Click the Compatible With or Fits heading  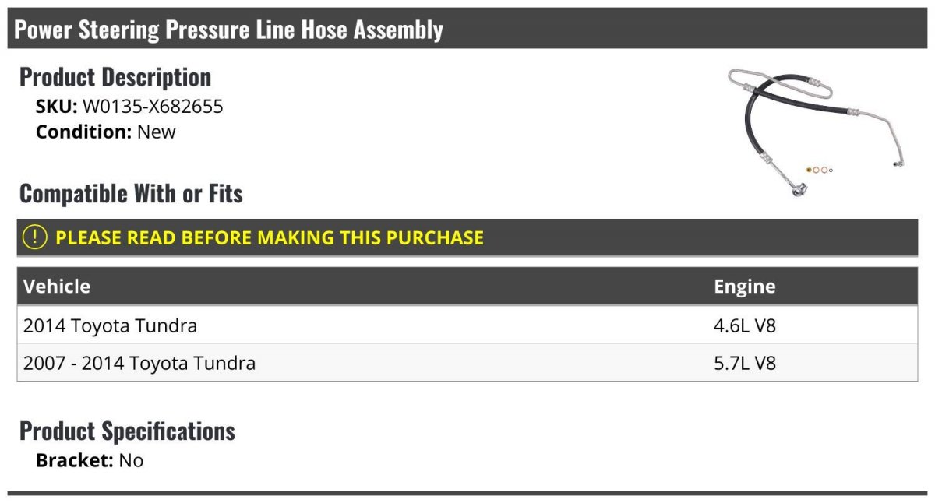[131, 193]
